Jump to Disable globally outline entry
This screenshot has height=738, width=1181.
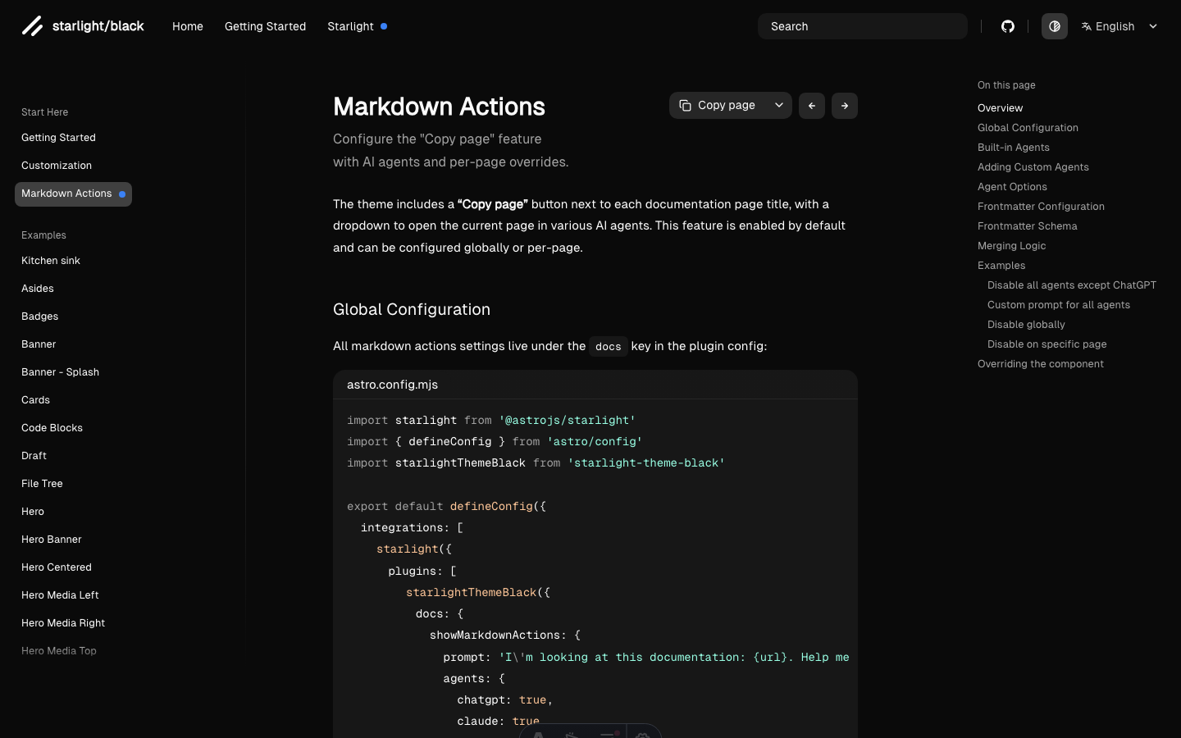(1026, 325)
